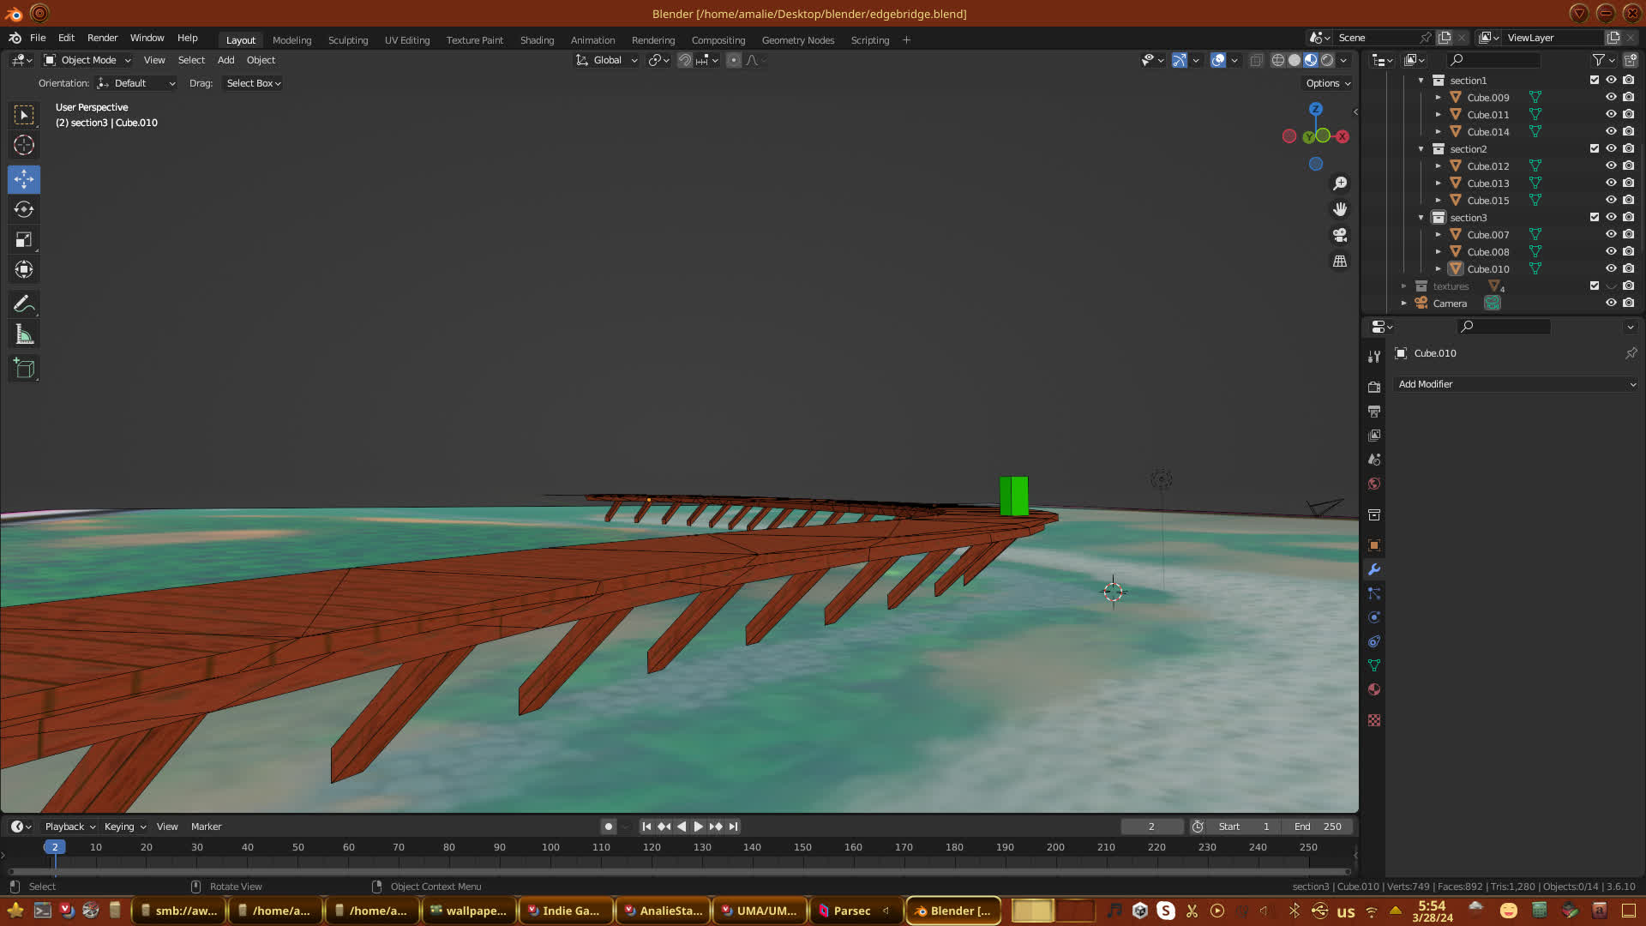Uncheck the section2 collection checkbox
Image resolution: width=1646 pixels, height=926 pixels.
[1595, 148]
